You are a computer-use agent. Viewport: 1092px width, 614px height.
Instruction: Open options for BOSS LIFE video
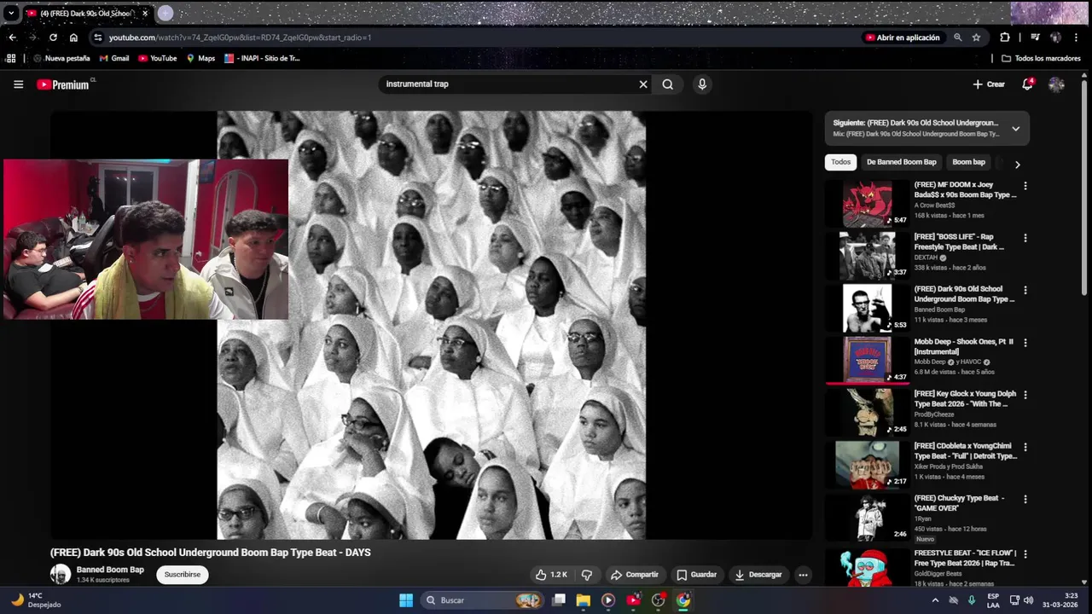pyautogui.click(x=1025, y=238)
